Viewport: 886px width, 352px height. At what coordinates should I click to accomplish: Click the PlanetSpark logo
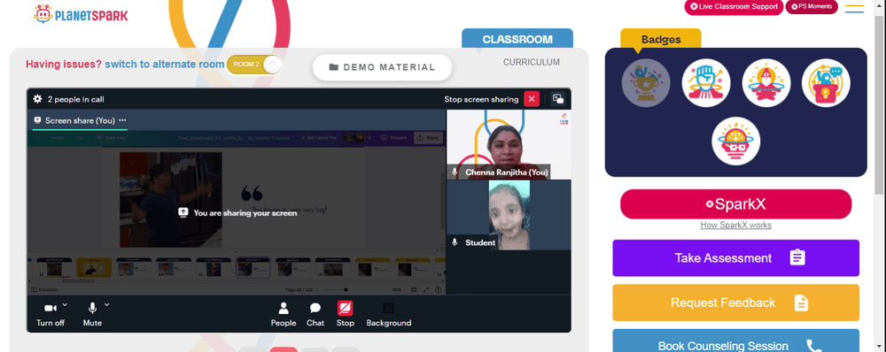(81, 13)
